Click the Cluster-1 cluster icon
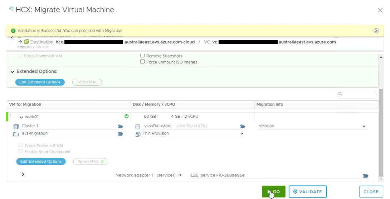Screen dimensions: 390x199 [x=16, y=126]
